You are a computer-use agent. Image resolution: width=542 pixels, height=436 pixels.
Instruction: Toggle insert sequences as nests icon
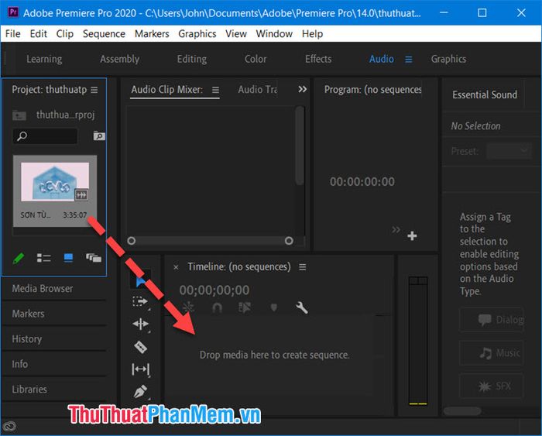click(x=188, y=307)
